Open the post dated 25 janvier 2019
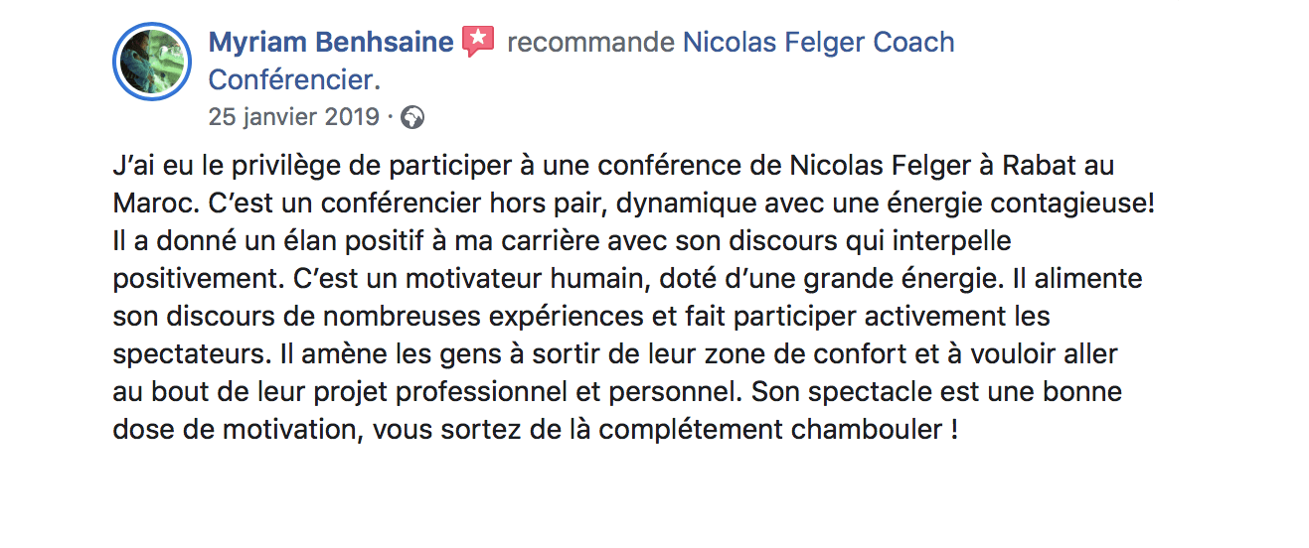Viewport: 1309px width, 548px height. [293, 117]
